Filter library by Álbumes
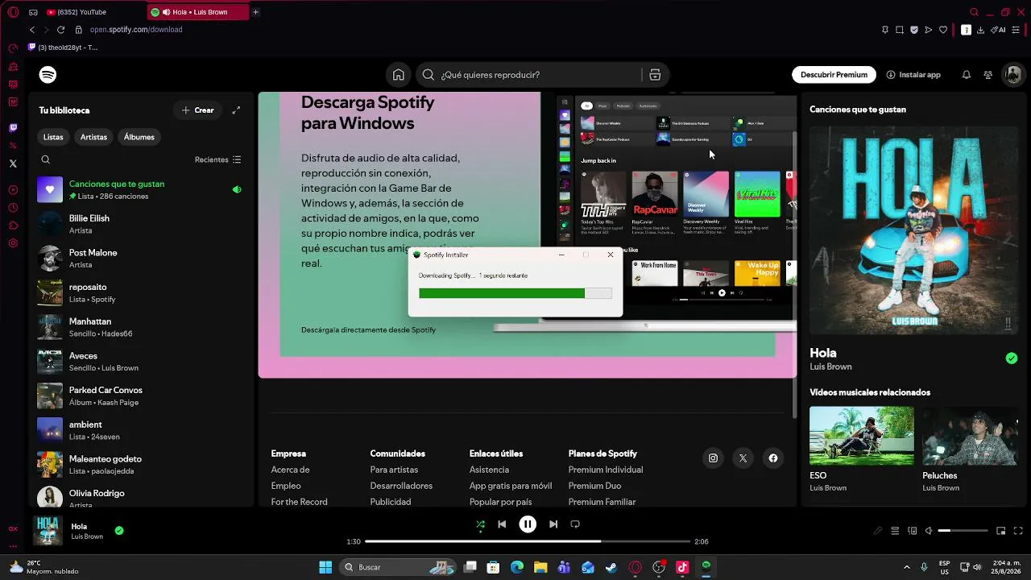Image resolution: width=1031 pixels, height=580 pixels. click(x=139, y=137)
